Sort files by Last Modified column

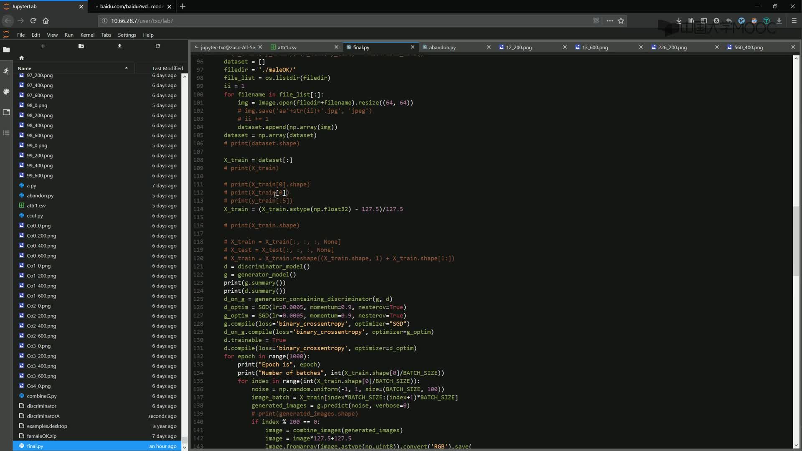161,68
